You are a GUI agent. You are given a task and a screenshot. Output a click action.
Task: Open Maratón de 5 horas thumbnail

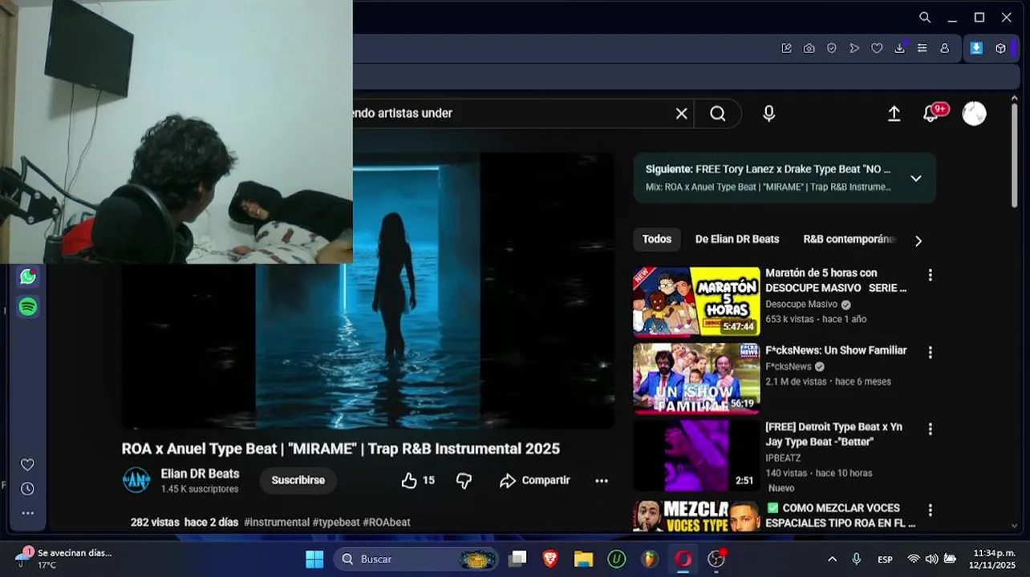pyautogui.click(x=696, y=301)
